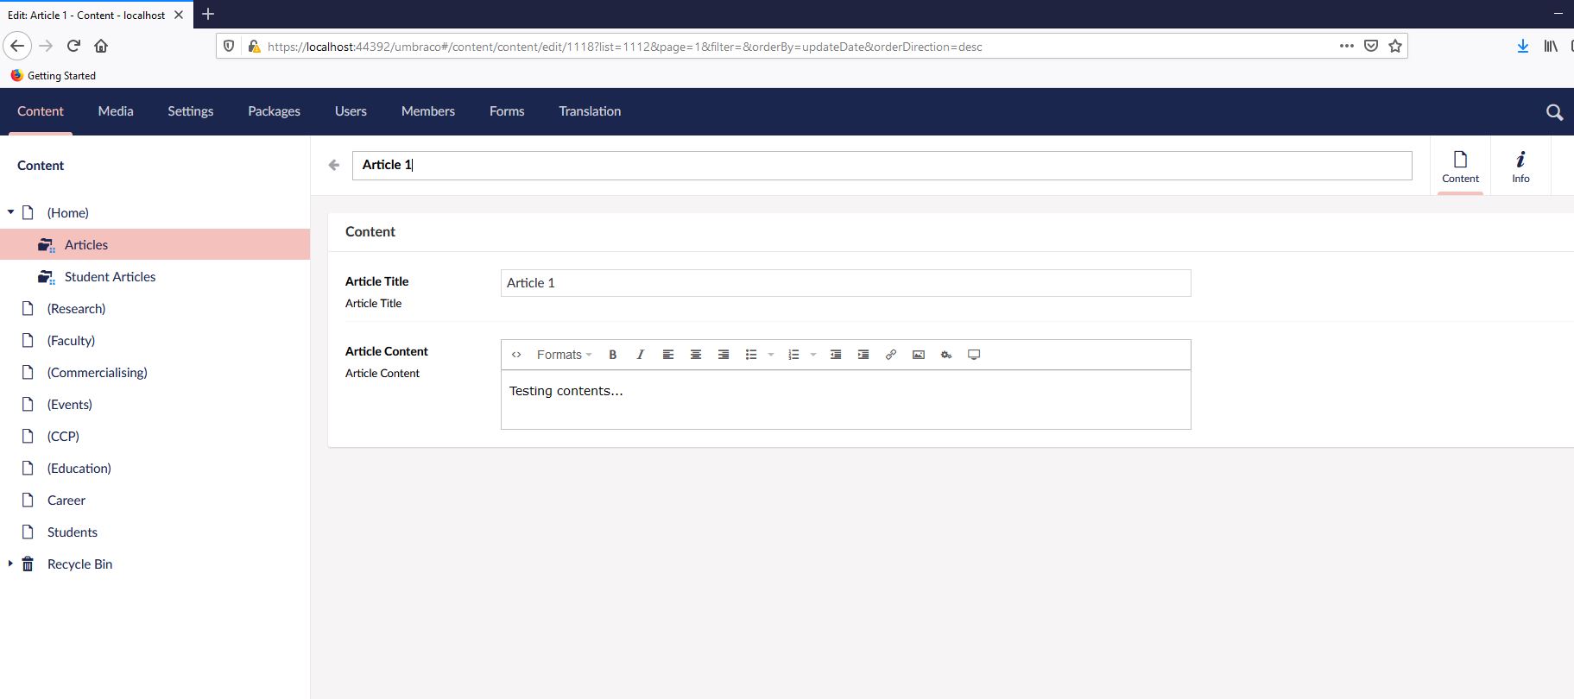Image resolution: width=1574 pixels, height=699 pixels.
Task: Toggle bold formatting in Article Content
Action: click(x=613, y=355)
